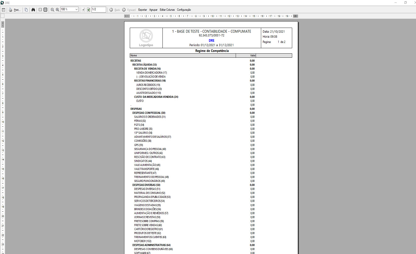Image resolution: width=416 pixels, height=254 pixels.
Task: Click the ruler corner box
Action: [x=3, y=16]
